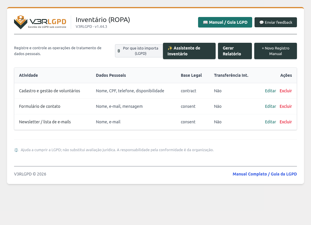Viewport: 311px width, 225px height.
Task: Select 'Cadastro e gestão de voluntários' activity cell
Action: click(x=49, y=91)
